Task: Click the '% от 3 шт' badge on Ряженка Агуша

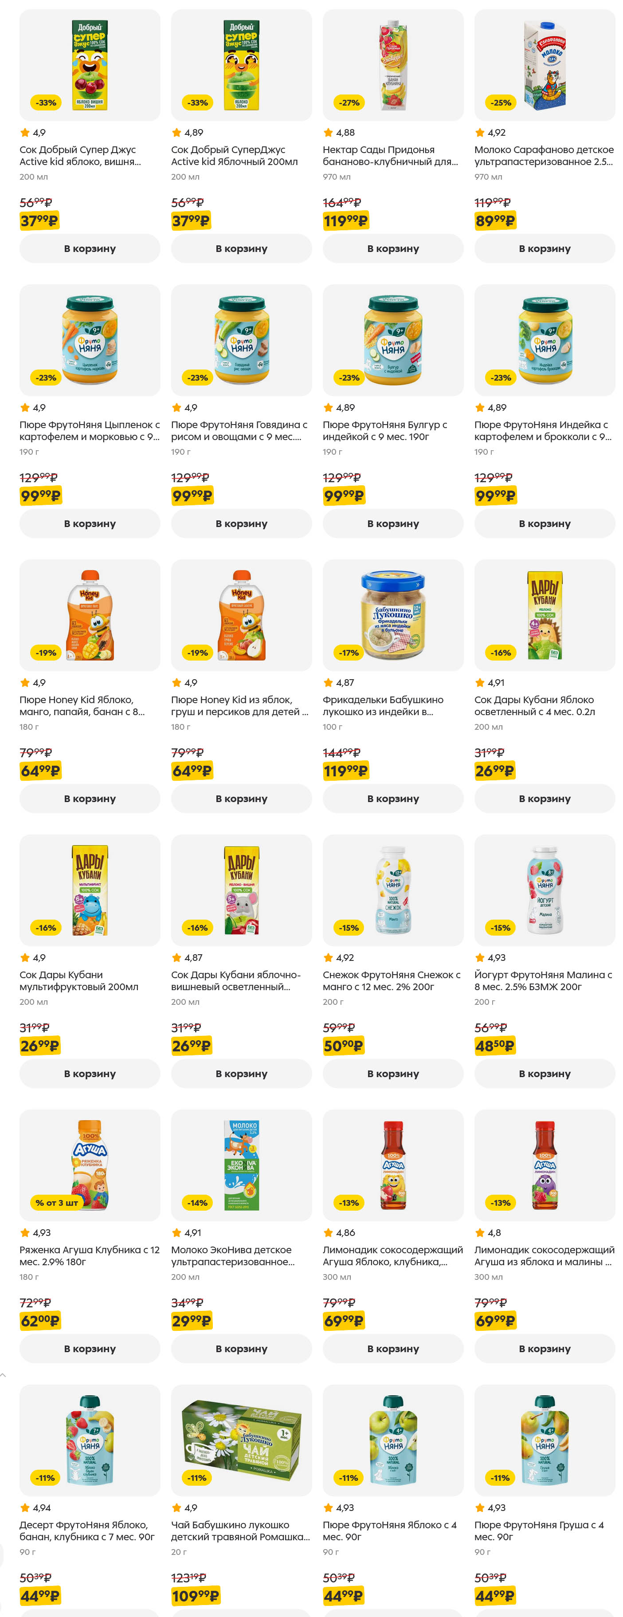Action: point(56,1203)
